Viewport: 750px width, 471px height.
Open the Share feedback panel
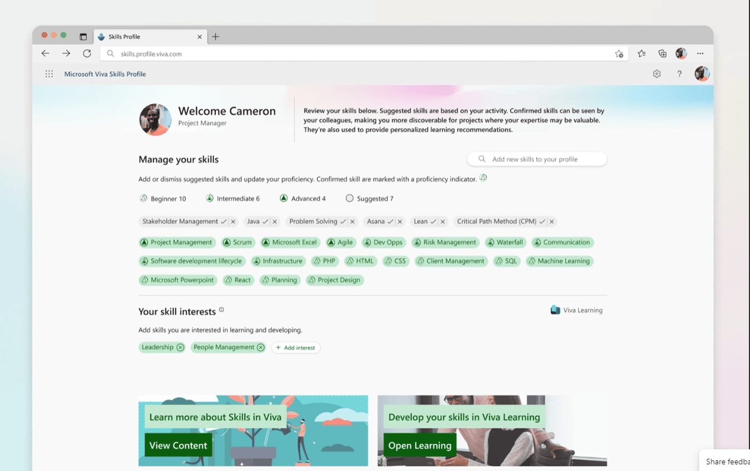[726, 461]
